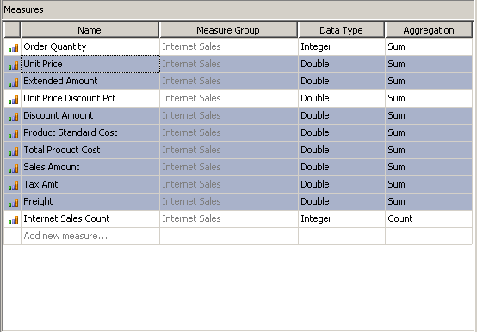Viewport: 477px width, 332px height.
Task: Select the Discount Amount name cell
Action: pos(90,116)
